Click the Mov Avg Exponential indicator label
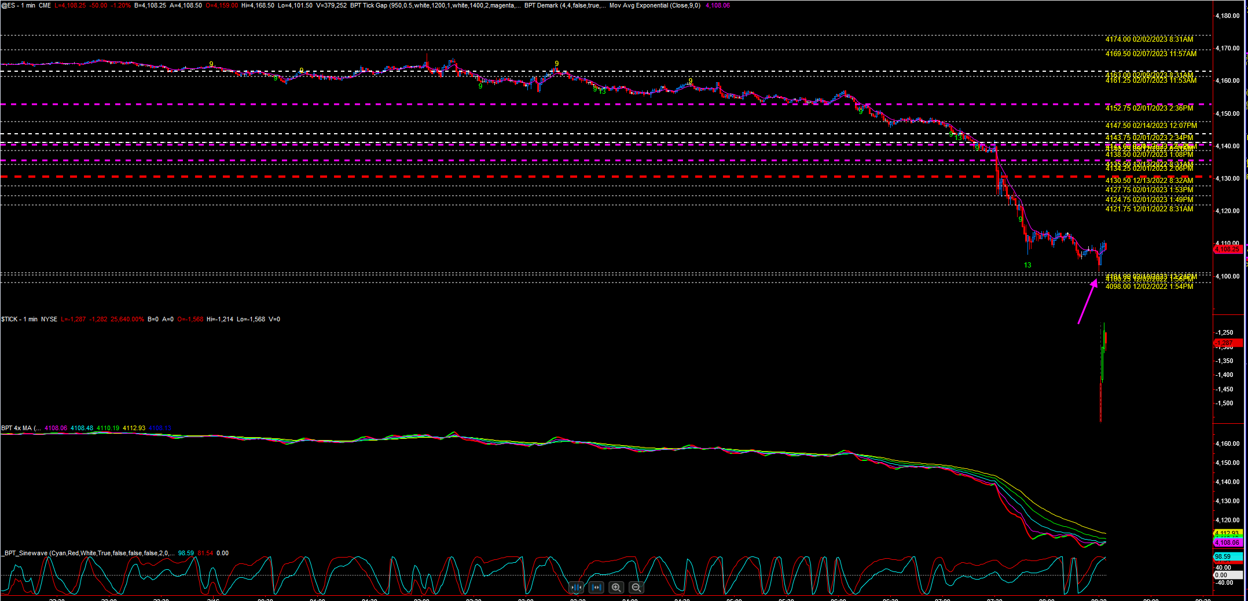This screenshot has width=1248, height=601. click(654, 6)
